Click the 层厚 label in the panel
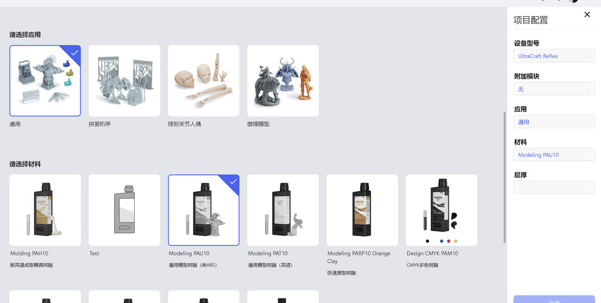The image size is (601, 303). coord(520,174)
